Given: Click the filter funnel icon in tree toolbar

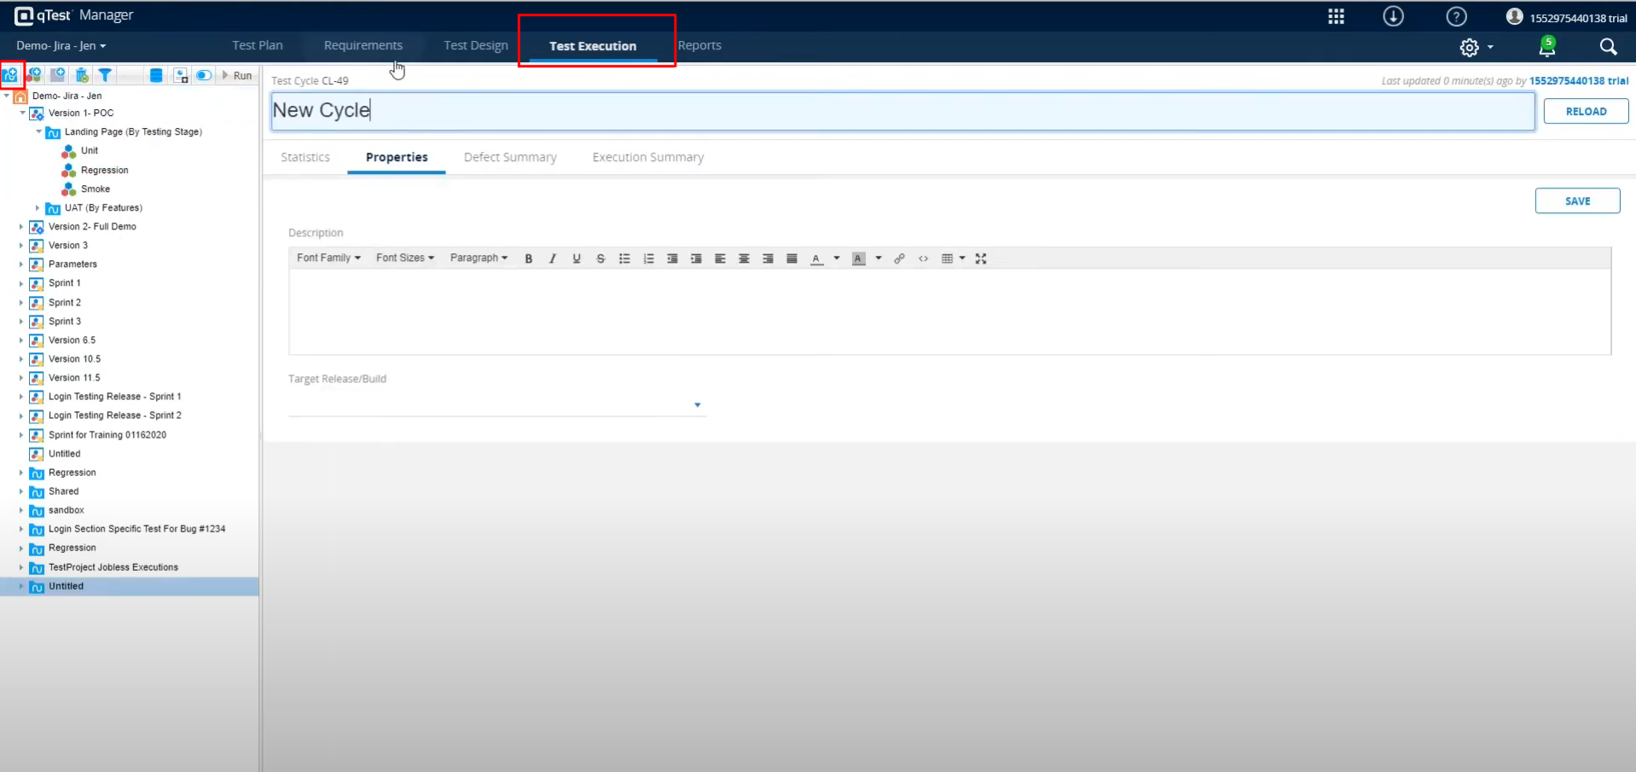Looking at the screenshot, I should (105, 75).
